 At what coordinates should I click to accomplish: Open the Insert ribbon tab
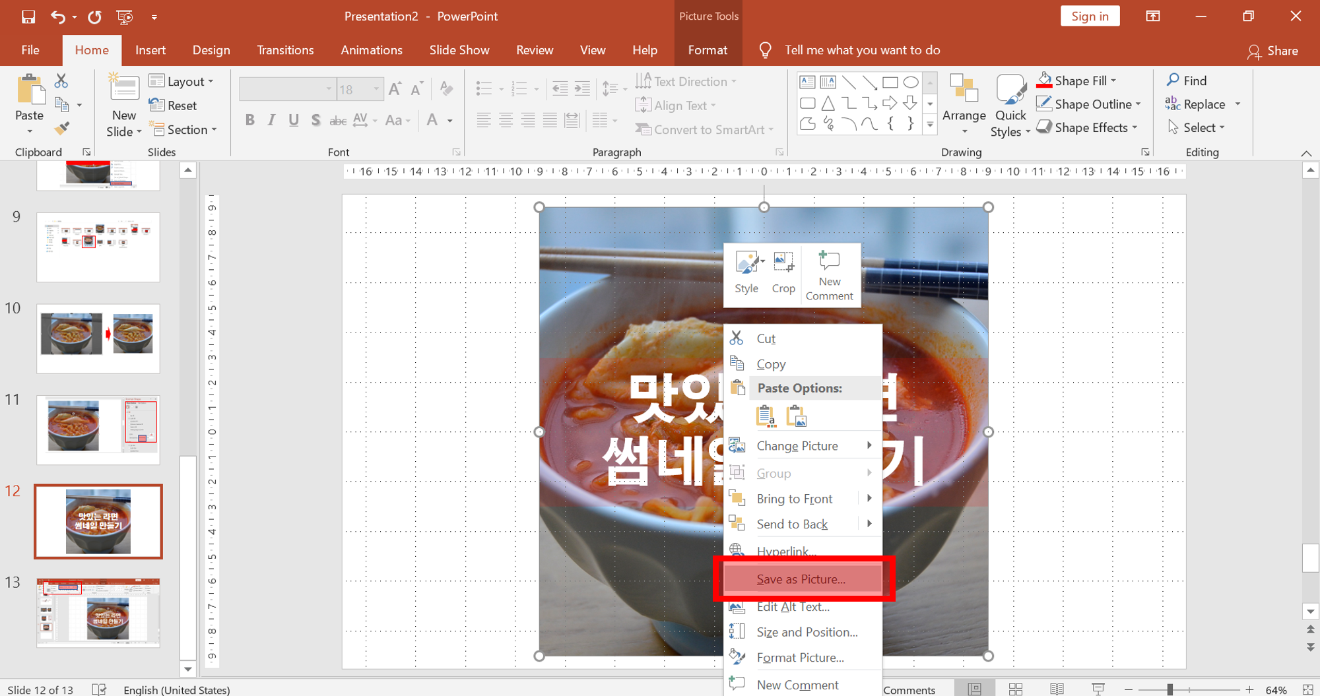point(150,50)
